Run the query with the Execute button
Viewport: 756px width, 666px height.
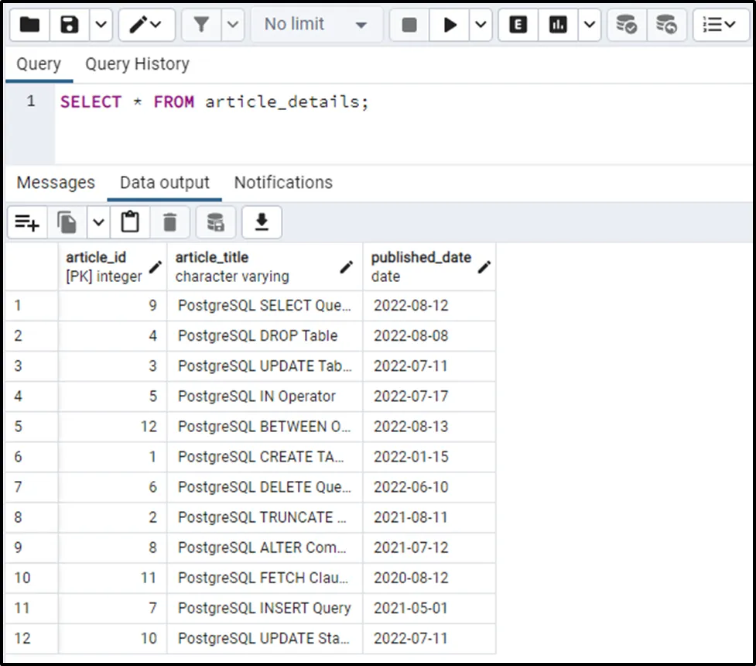click(x=450, y=25)
